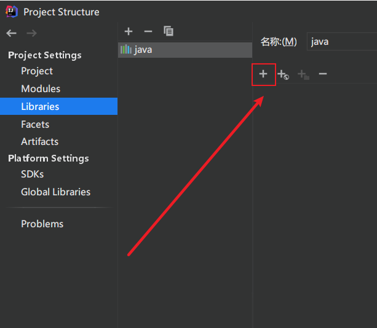Open the Global Libraries section

point(55,192)
